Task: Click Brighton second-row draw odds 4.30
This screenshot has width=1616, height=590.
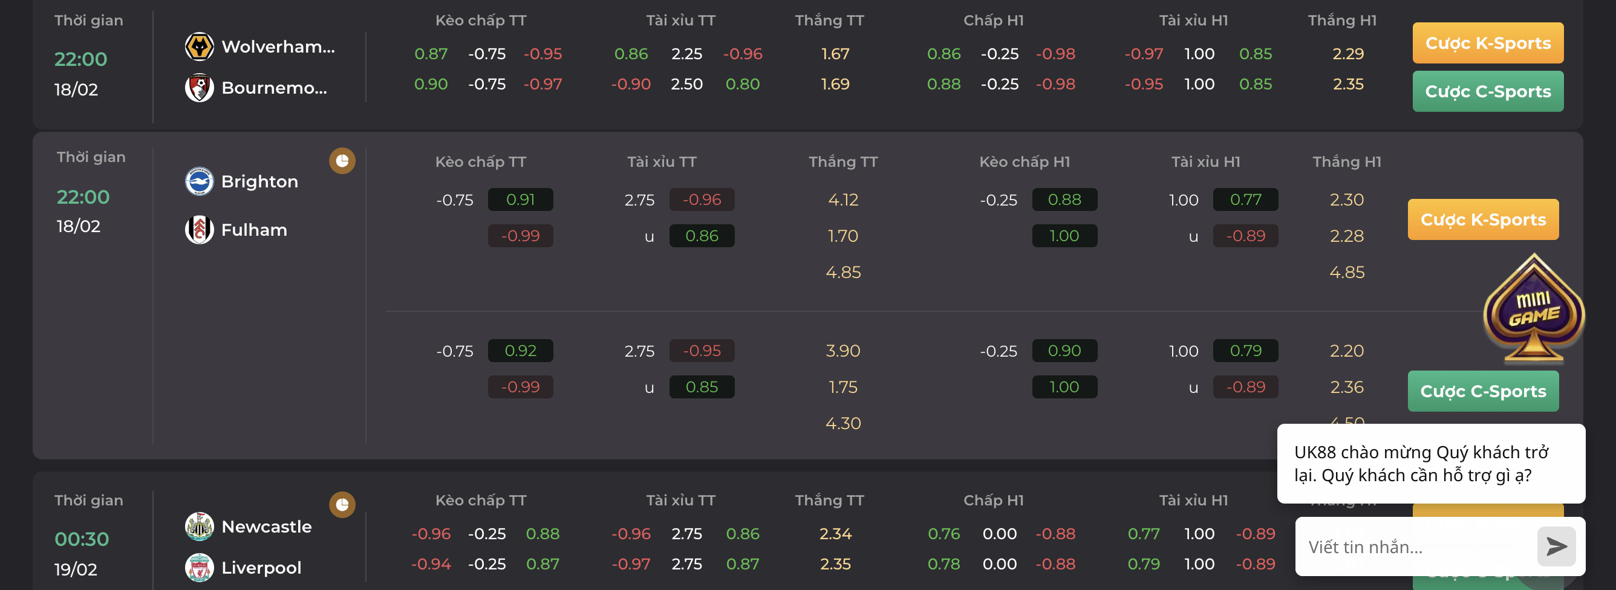Action: tap(843, 423)
